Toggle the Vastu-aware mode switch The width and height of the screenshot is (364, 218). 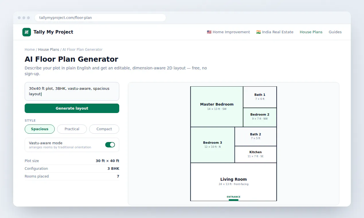point(110,145)
